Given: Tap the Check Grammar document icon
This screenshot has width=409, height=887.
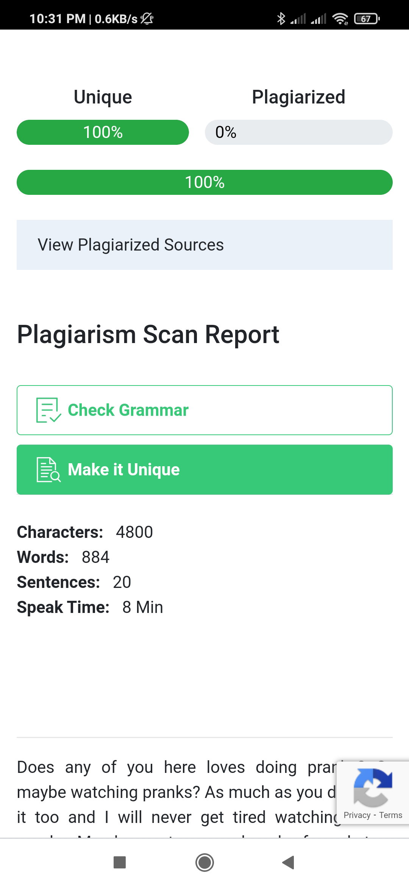Looking at the screenshot, I should [48, 410].
